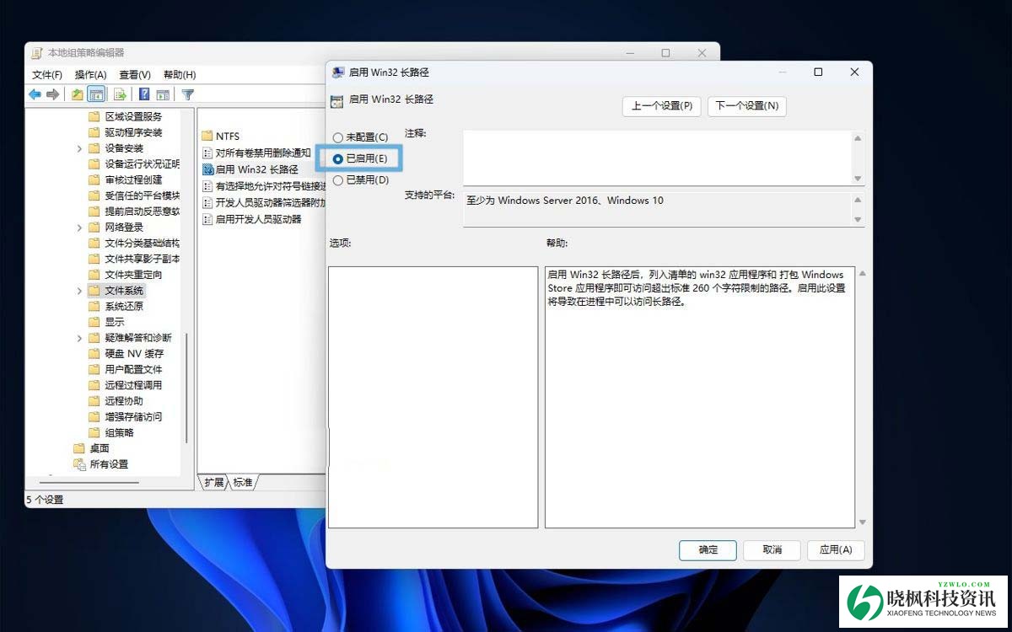
Task: Select the 已禁用(D) radio button
Action: [338, 179]
